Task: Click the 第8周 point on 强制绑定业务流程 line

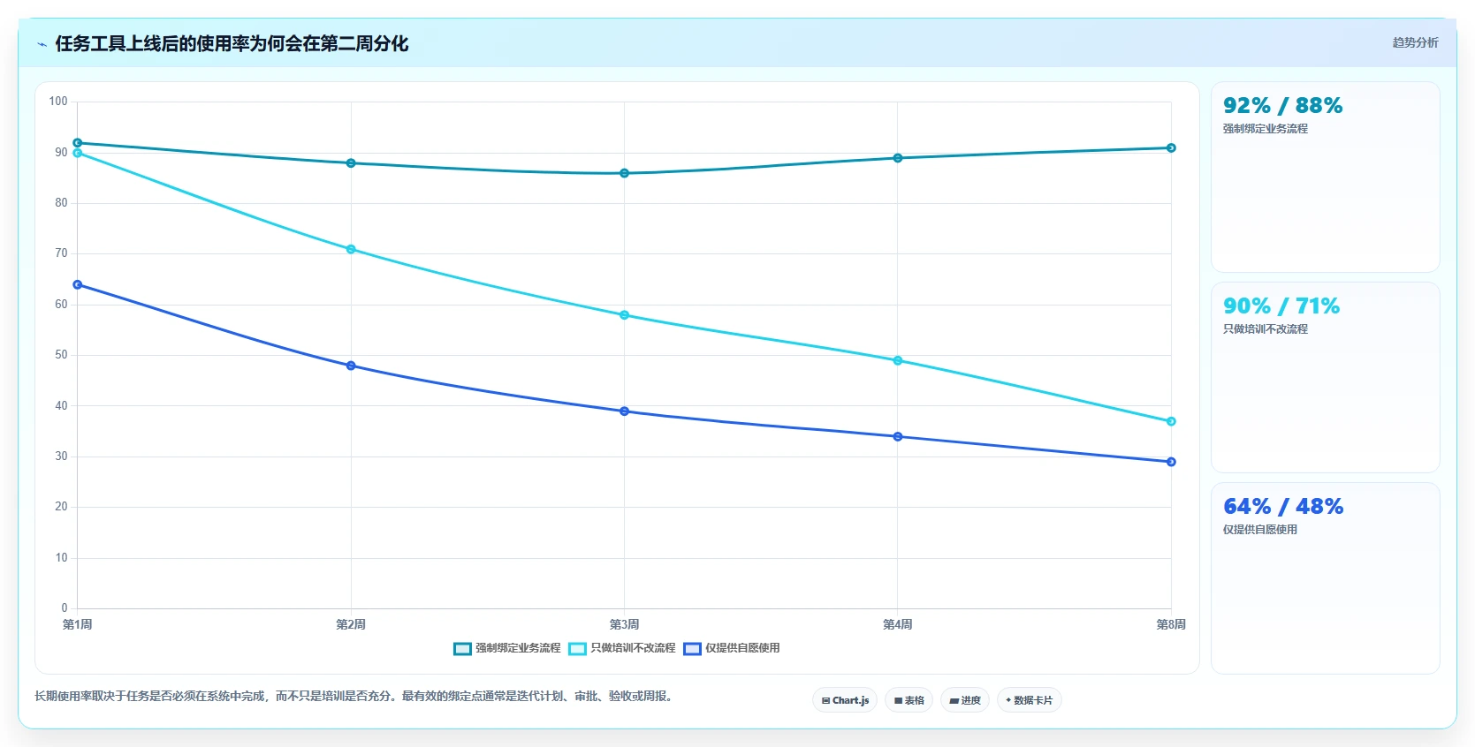Action: click(x=1171, y=148)
